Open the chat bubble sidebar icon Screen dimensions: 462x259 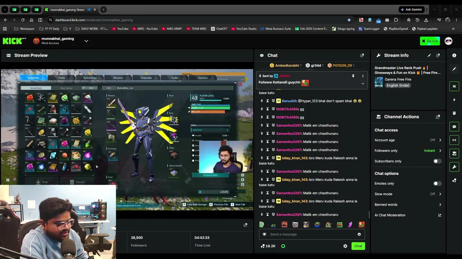tap(454, 127)
